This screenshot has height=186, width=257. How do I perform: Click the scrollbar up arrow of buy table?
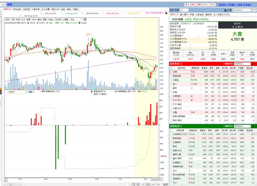click(x=256, y=71)
